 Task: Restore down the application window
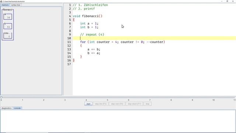click(227, 1)
